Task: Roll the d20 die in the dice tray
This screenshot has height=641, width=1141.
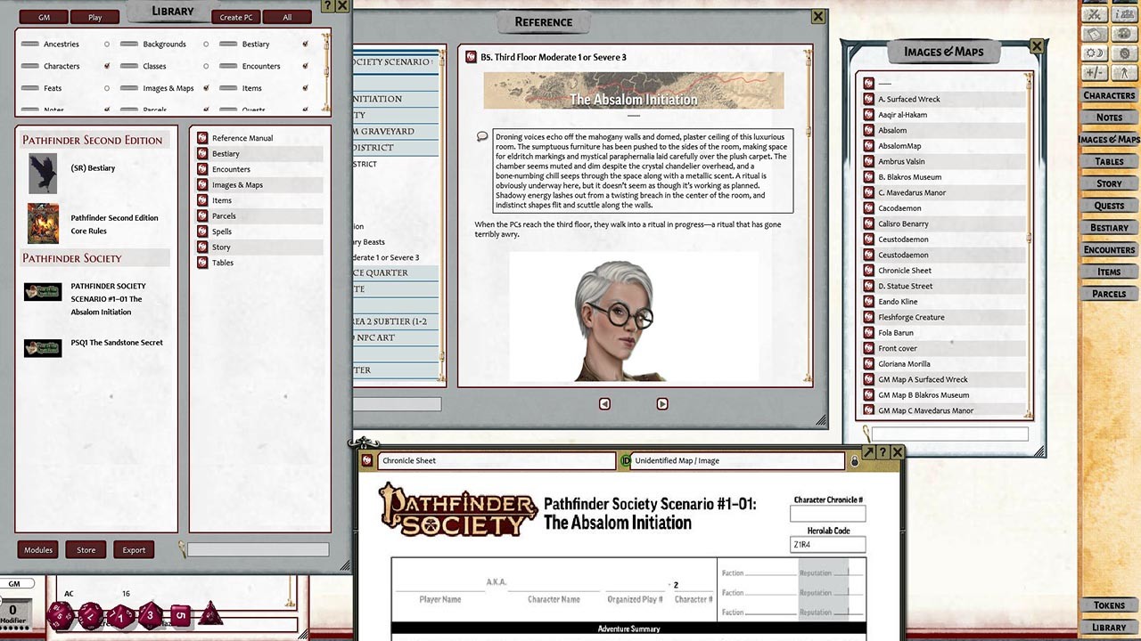Action: click(x=60, y=614)
